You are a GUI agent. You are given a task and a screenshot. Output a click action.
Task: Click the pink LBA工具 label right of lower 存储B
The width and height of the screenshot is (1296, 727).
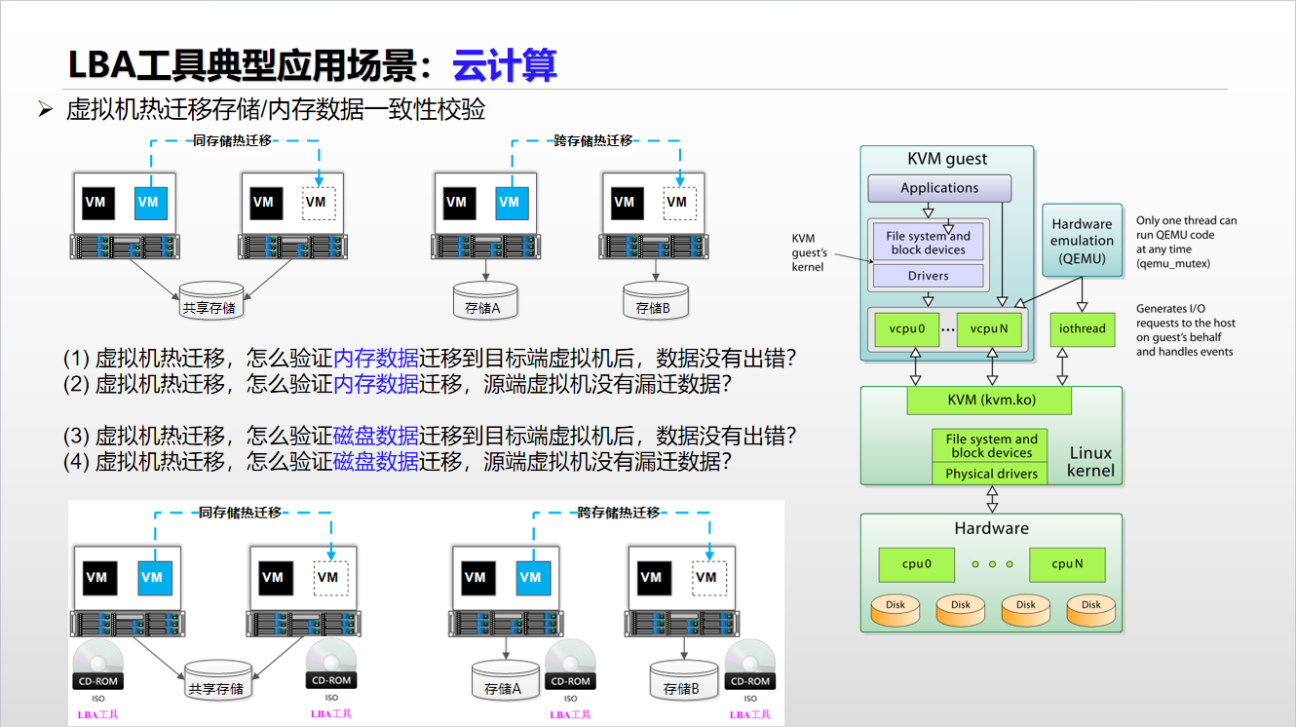tap(749, 714)
